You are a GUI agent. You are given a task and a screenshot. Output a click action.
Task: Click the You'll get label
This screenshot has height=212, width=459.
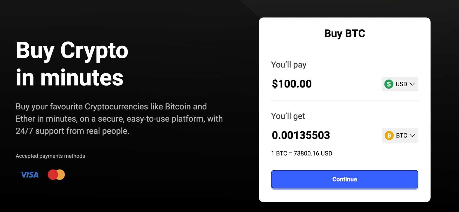(288, 116)
